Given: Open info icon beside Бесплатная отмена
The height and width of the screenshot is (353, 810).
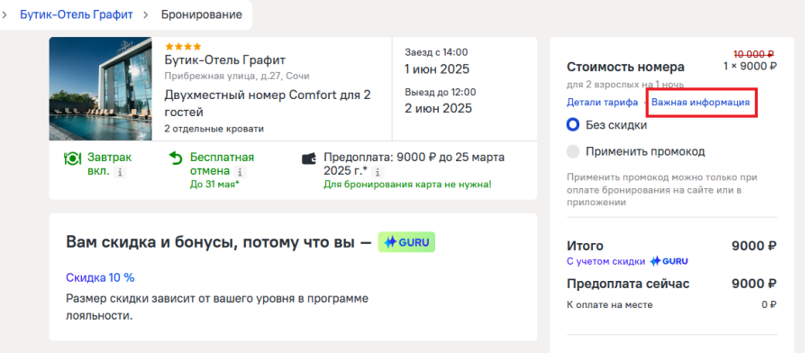Looking at the screenshot, I should (x=241, y=172).
